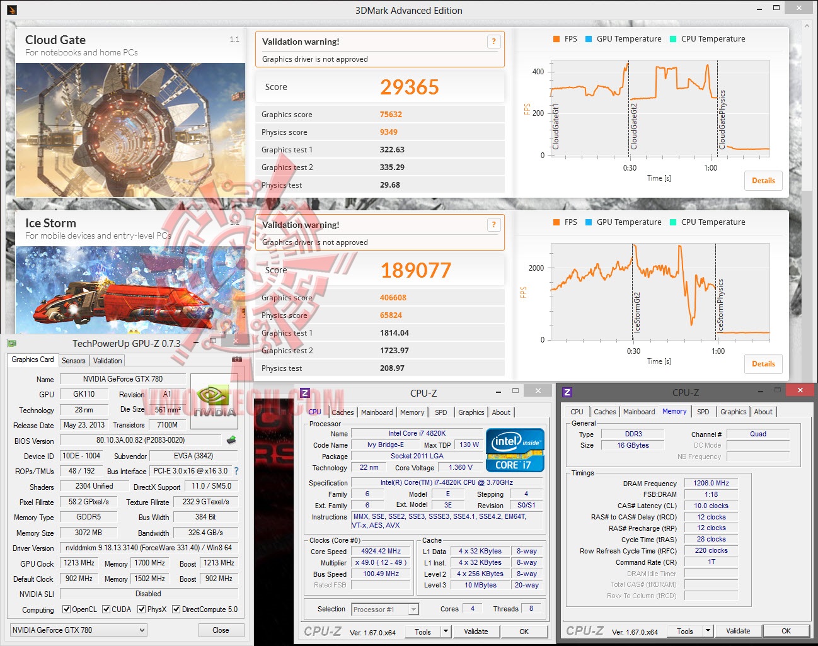
Task: Click the Z icon of the CPU-Z processor window
Action: pos(305,393)
